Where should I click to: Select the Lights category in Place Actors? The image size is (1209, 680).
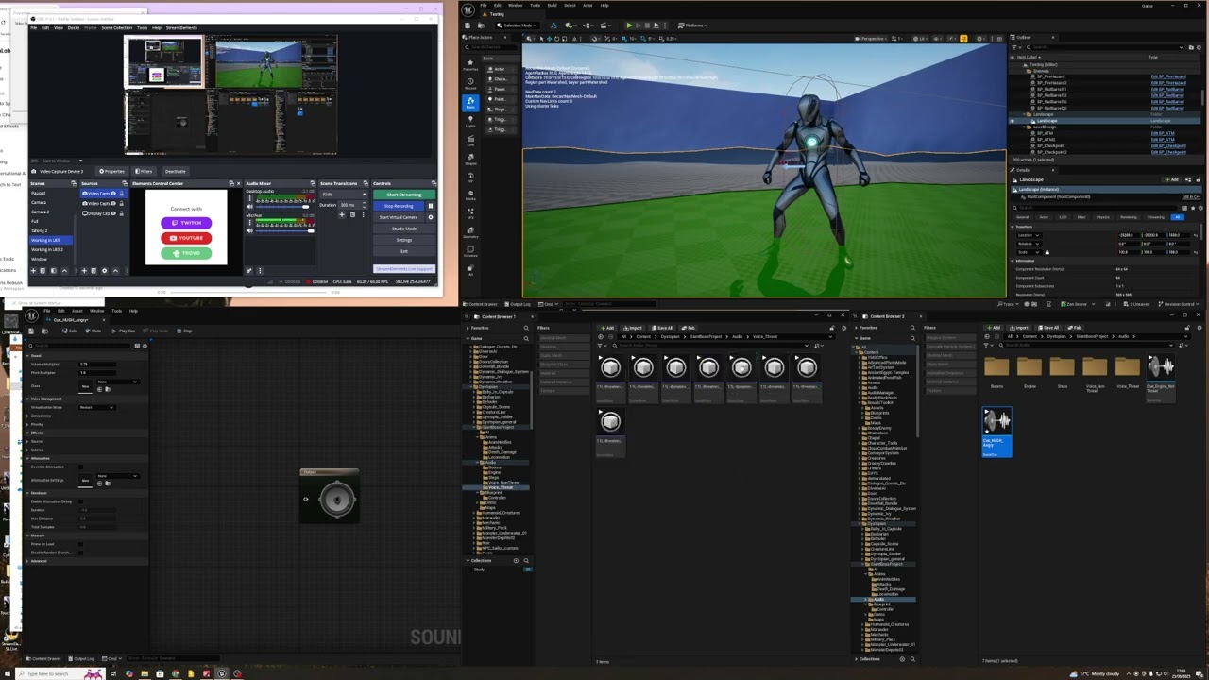coord(470,123)
